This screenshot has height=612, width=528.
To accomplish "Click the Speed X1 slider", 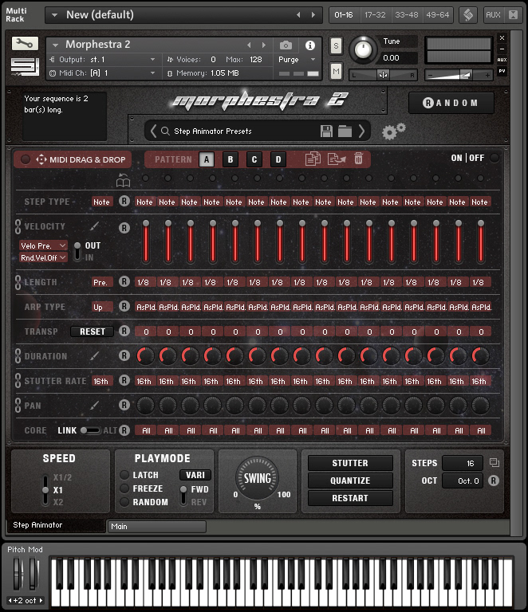I will point(45,490).
